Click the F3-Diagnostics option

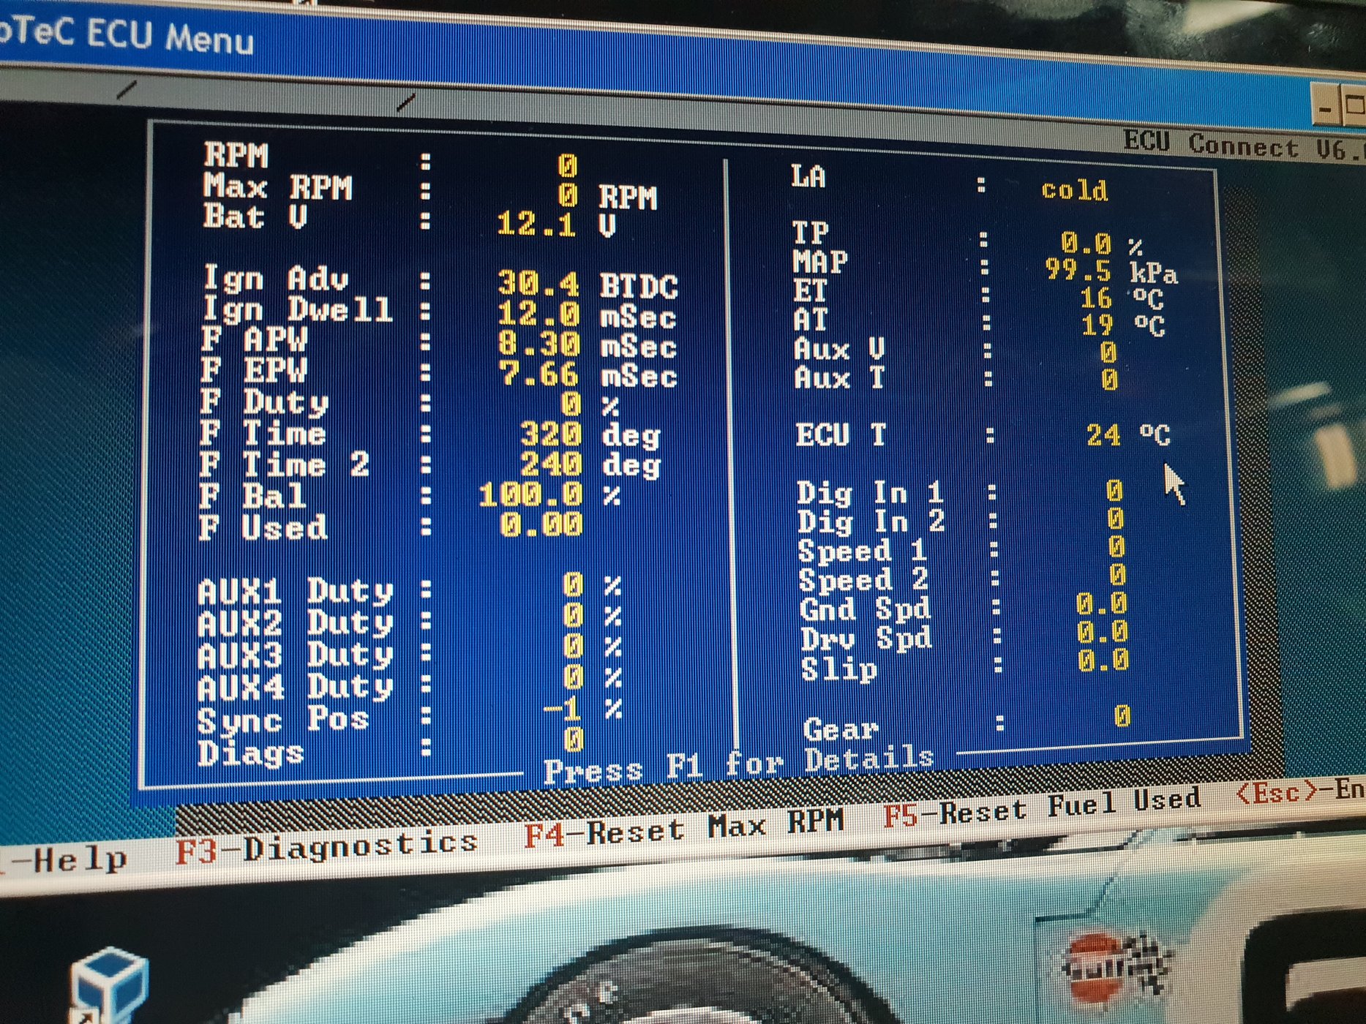point(326,848)
